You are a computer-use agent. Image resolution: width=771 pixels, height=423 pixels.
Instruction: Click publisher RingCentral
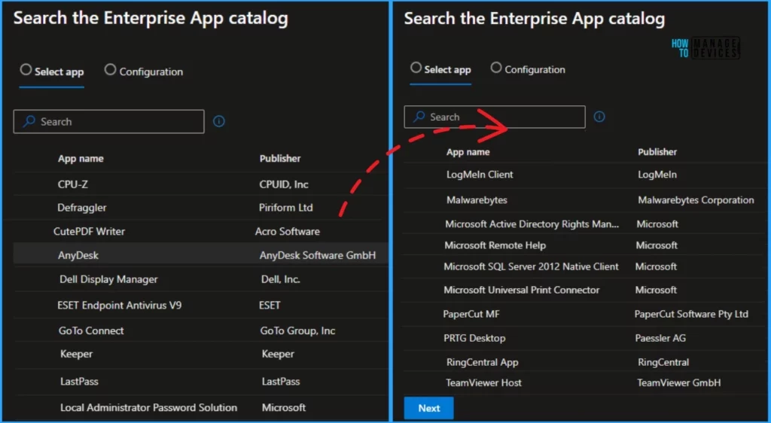(x=663, y=362)
